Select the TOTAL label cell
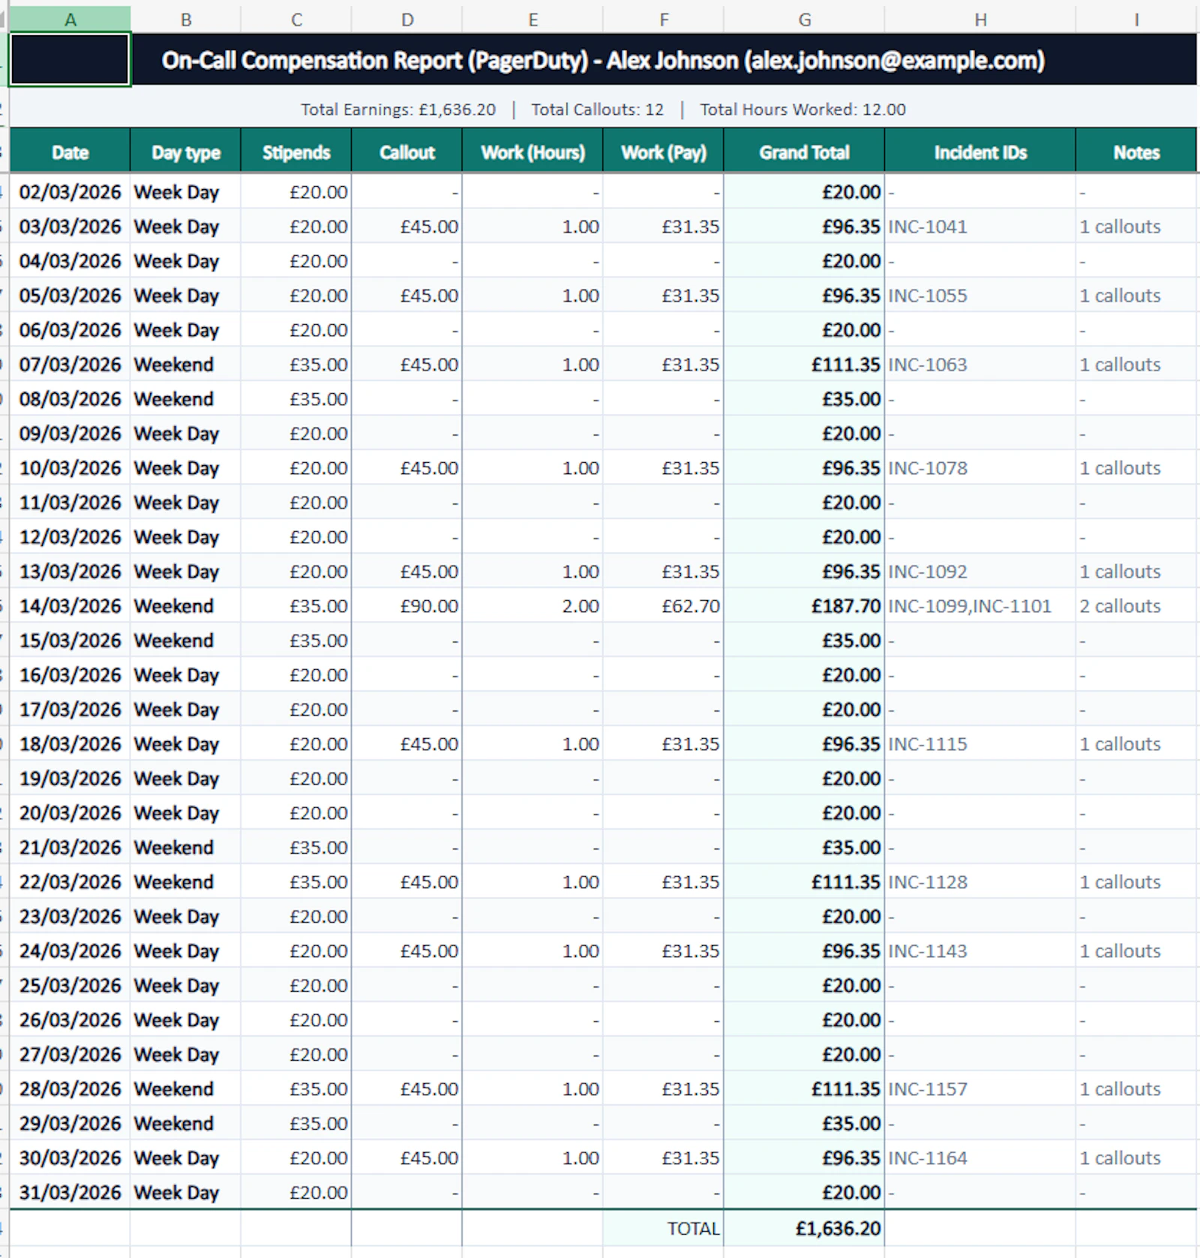Viewport: 1200px width, 1258px height. point(663,1229)
